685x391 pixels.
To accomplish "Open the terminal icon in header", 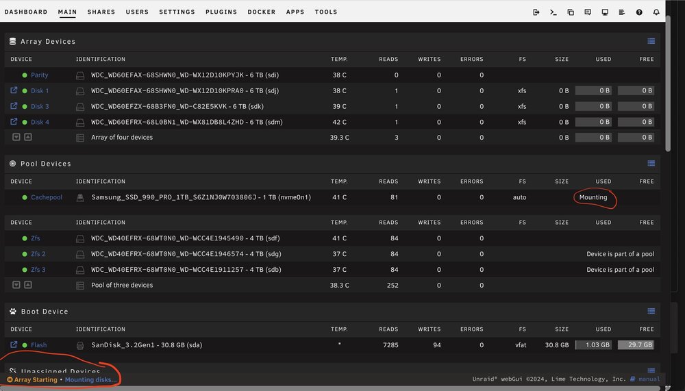I will coord(553,12).
